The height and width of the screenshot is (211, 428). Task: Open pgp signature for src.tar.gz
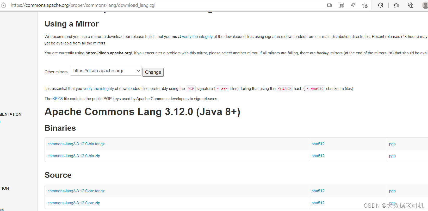(392, 191)
